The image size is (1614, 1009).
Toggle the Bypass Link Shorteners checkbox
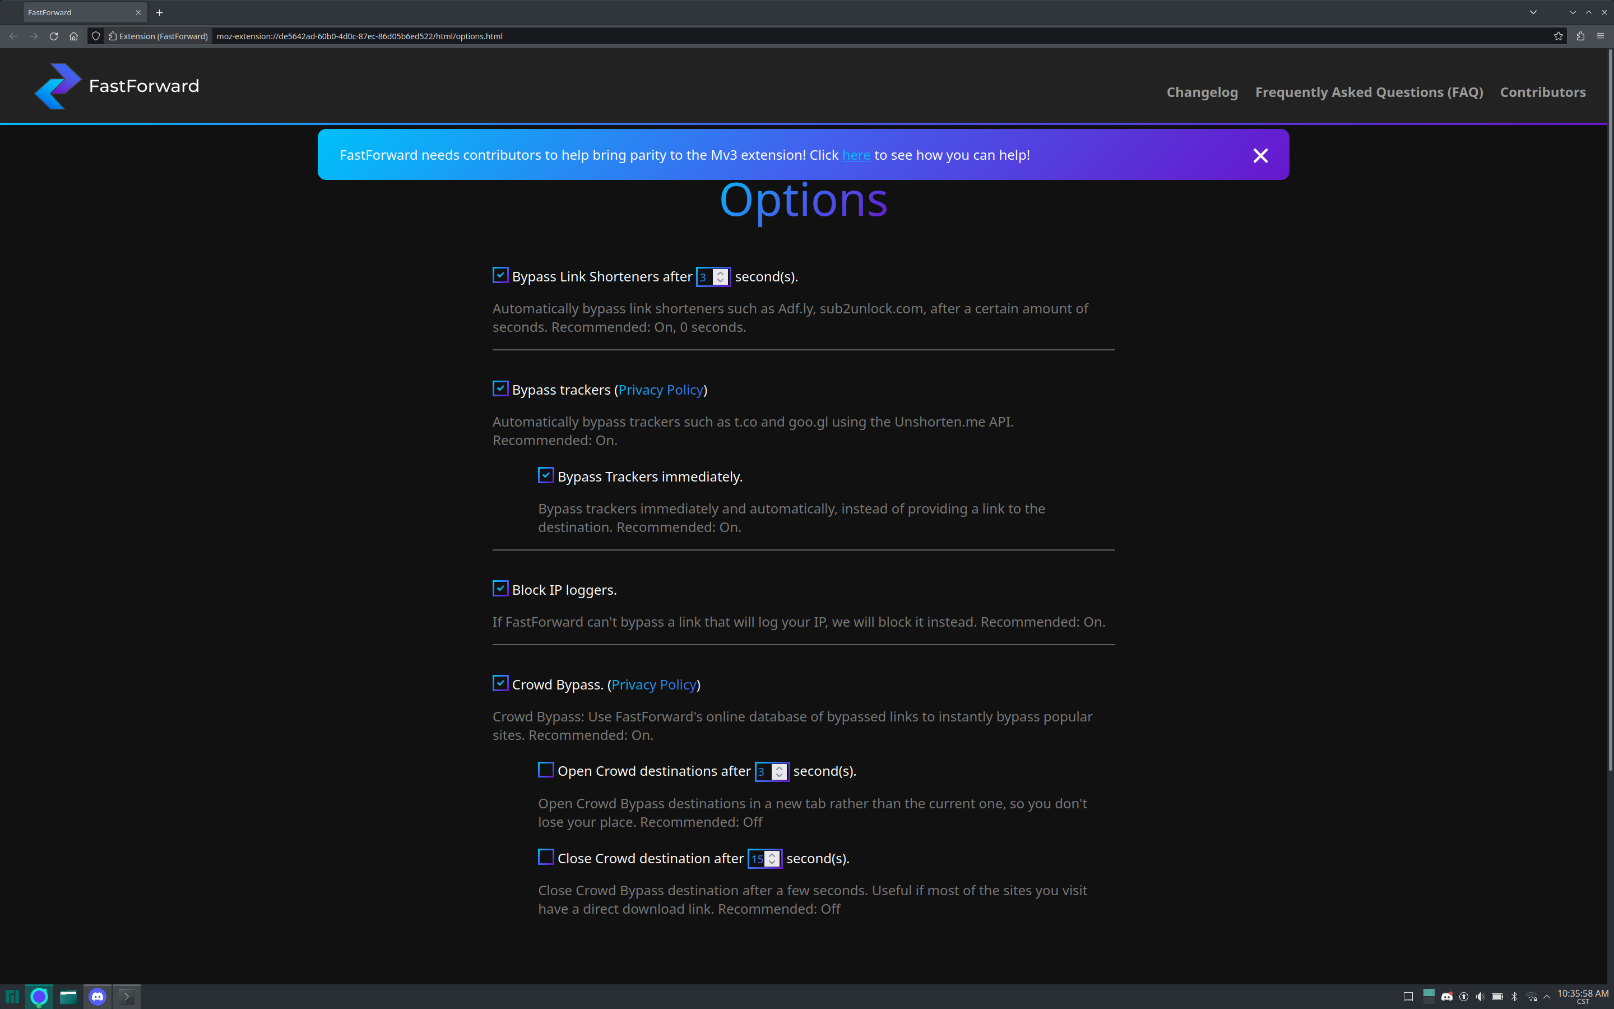click(500, 275)
